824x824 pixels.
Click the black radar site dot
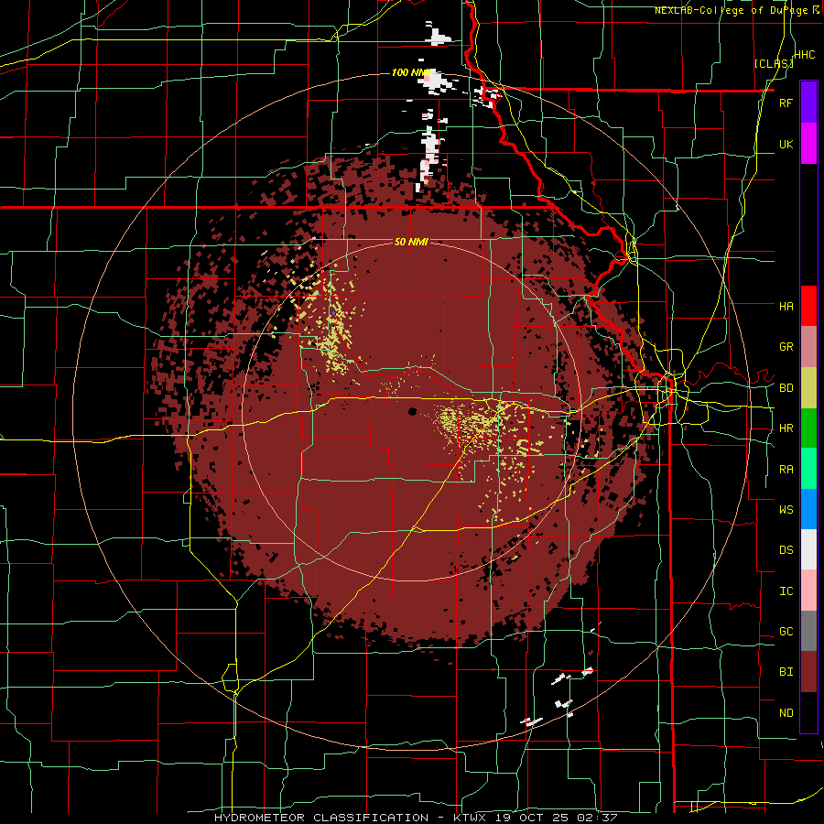tap(413, 411)
